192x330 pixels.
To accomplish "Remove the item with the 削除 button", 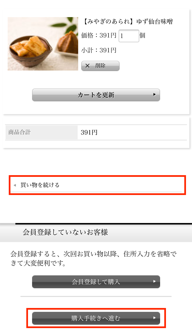I will [100, 66].
